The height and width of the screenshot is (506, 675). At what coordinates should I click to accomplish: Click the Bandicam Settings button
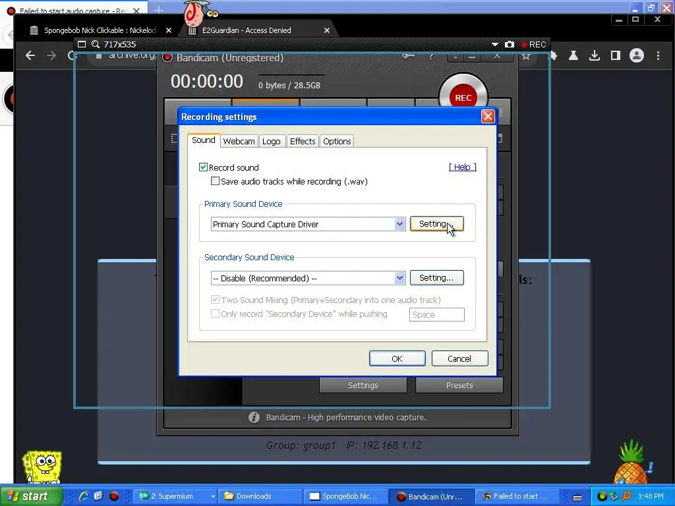pos(363,385)
